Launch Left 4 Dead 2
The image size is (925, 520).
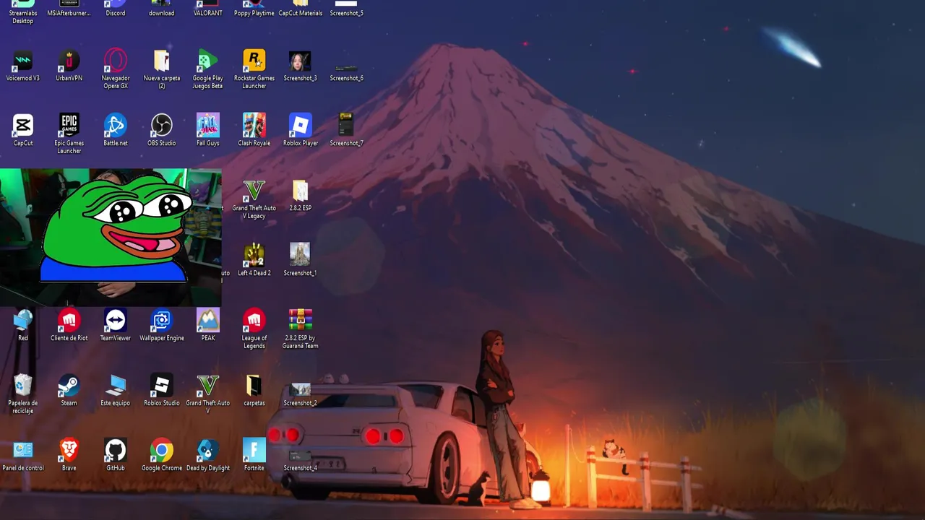pos(254,260)
